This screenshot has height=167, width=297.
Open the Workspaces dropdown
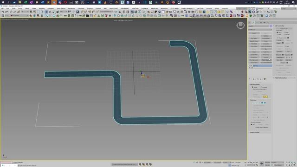pos(288,9)
